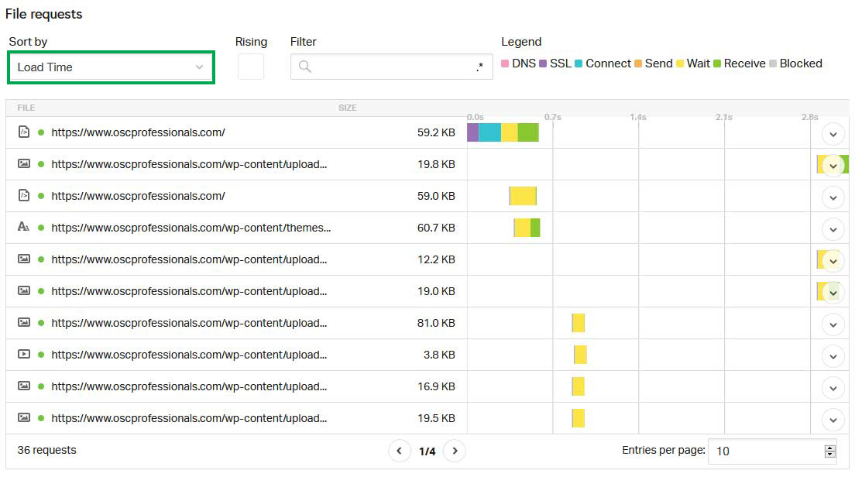This screenshot has width=855, height=477.
Task: Click the font file icon in the themes row
Action: click(23, 228)
